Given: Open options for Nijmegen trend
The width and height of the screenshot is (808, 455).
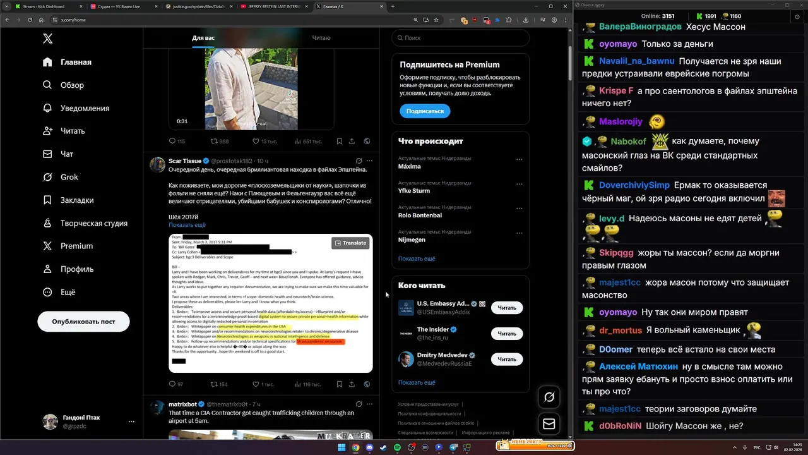Looking at the screenshot, I should click(x=520, y=233).
